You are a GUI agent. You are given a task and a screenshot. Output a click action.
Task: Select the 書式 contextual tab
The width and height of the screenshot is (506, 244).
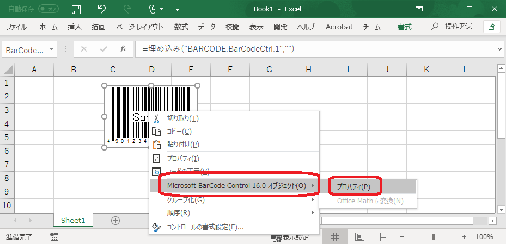405,27
